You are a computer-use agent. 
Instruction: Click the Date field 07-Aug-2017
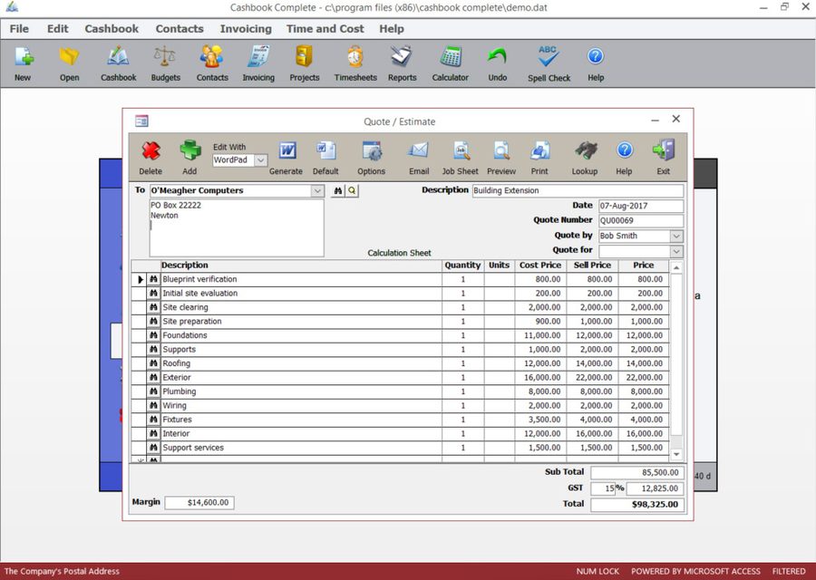(x=641, y=206)
